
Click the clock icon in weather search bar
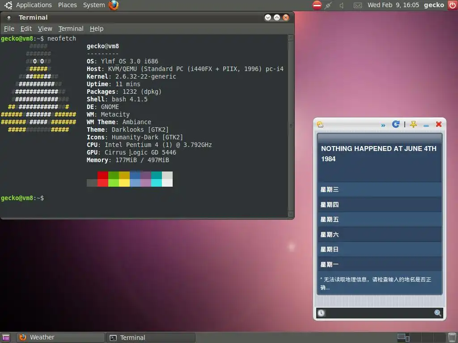pyautogui.click(x=321, y=313)
